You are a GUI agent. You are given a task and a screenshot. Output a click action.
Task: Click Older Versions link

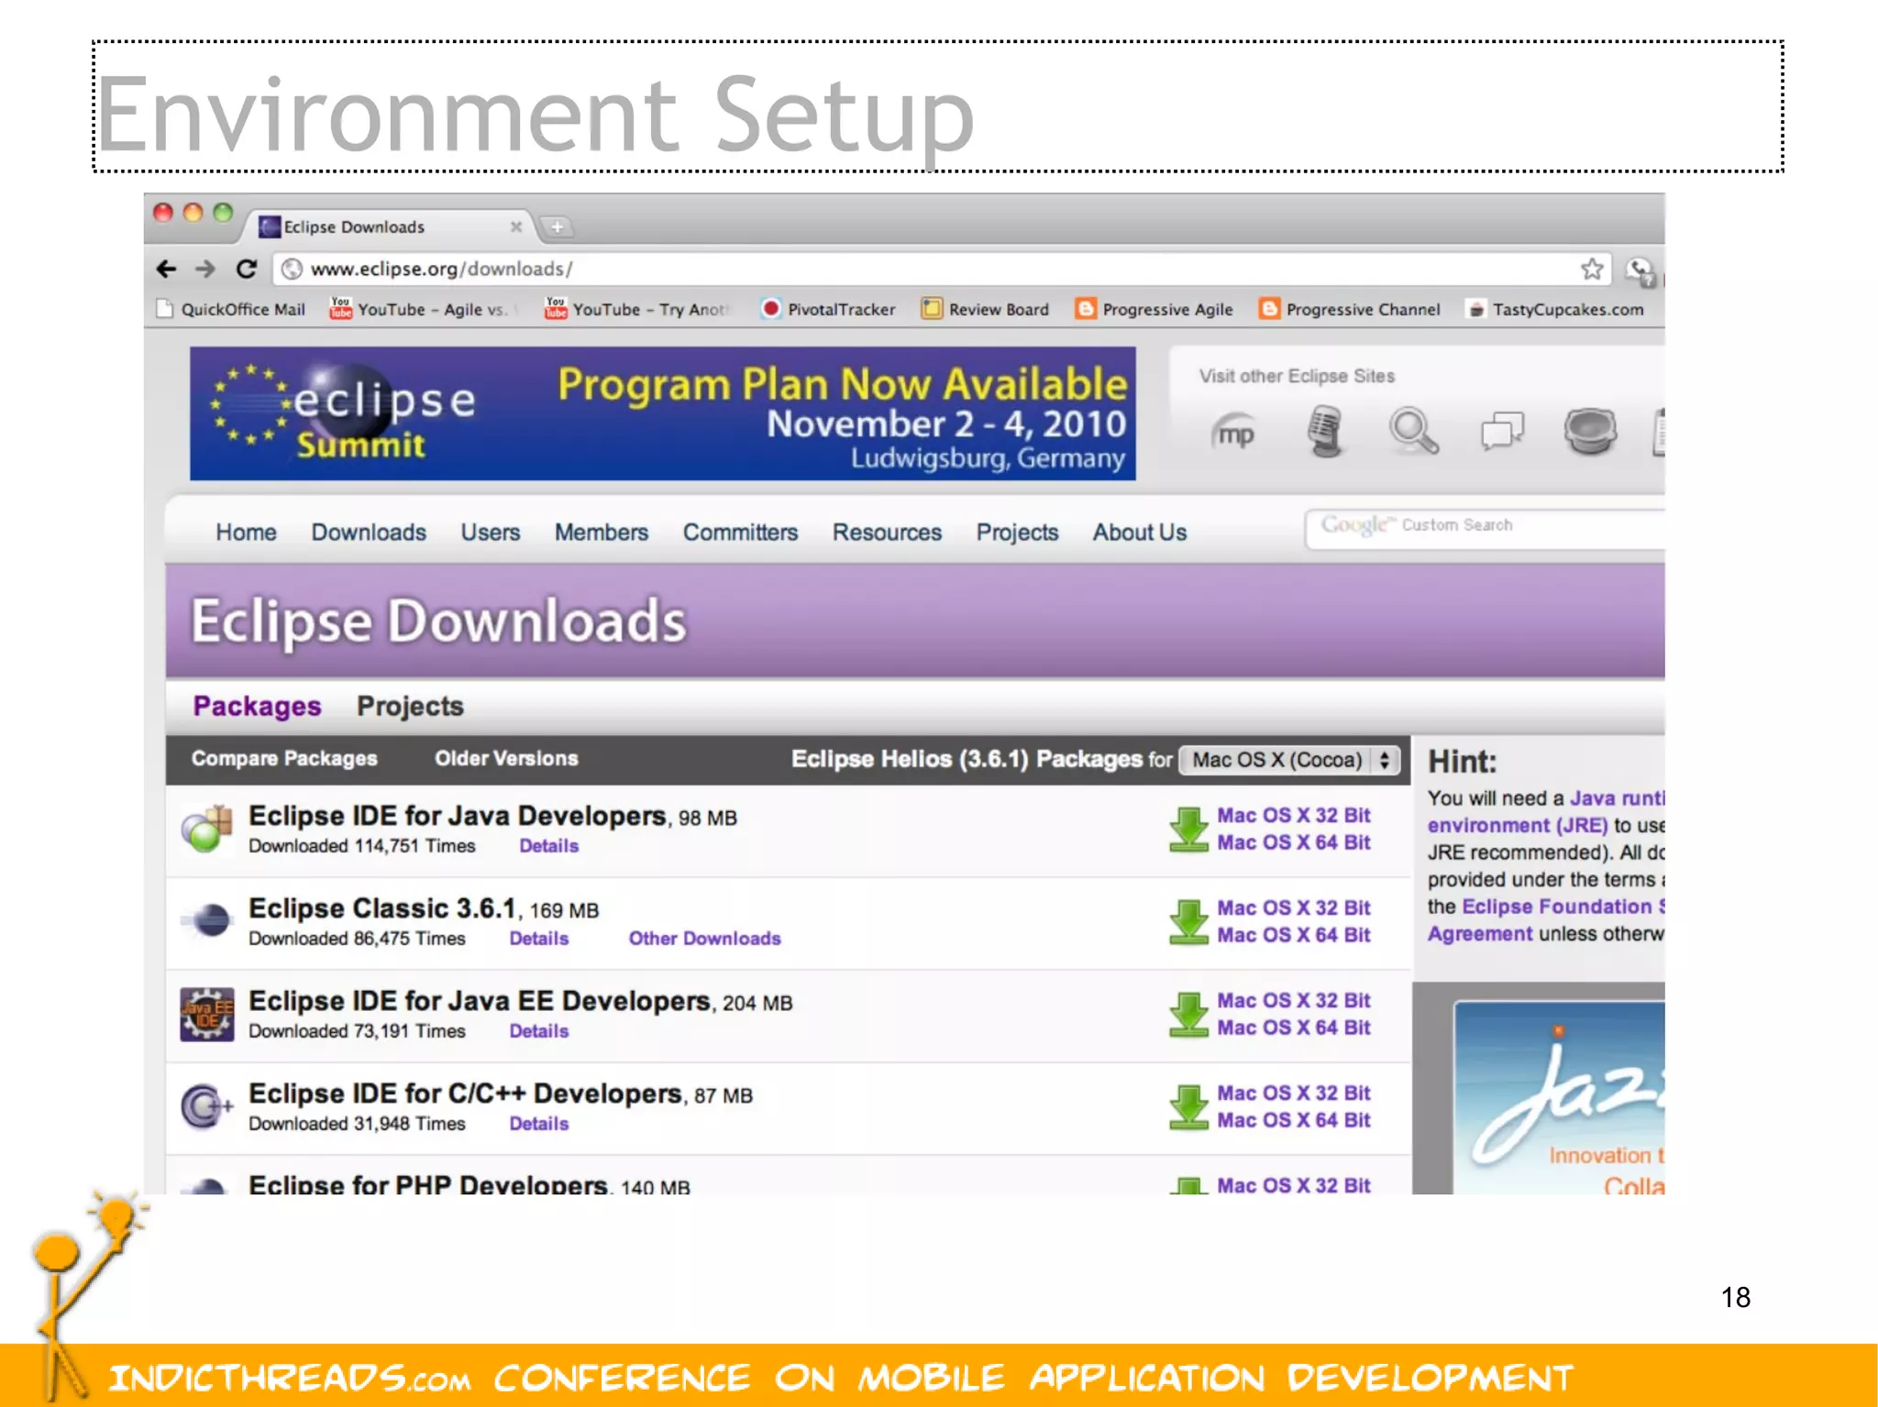(x=506, y=758)
